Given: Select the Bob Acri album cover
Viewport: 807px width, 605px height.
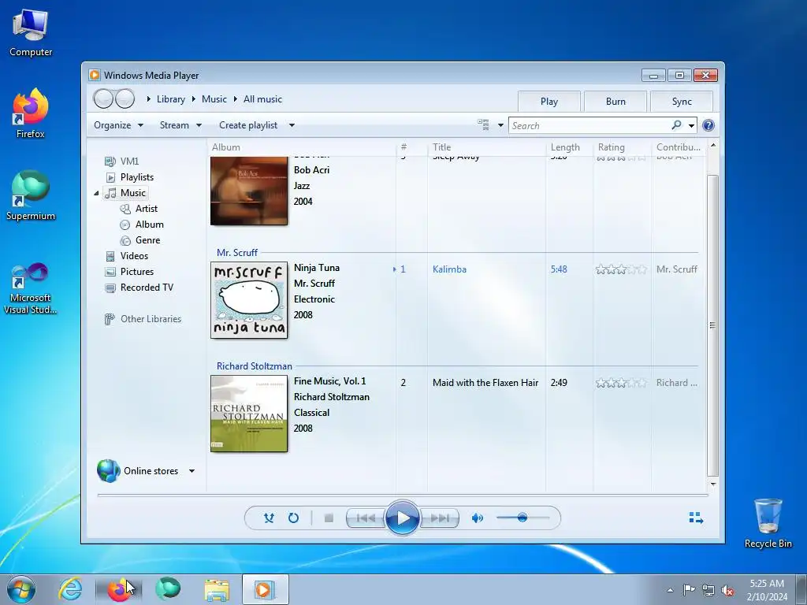Looking at the screenshot, I should [x=249, y=191].
